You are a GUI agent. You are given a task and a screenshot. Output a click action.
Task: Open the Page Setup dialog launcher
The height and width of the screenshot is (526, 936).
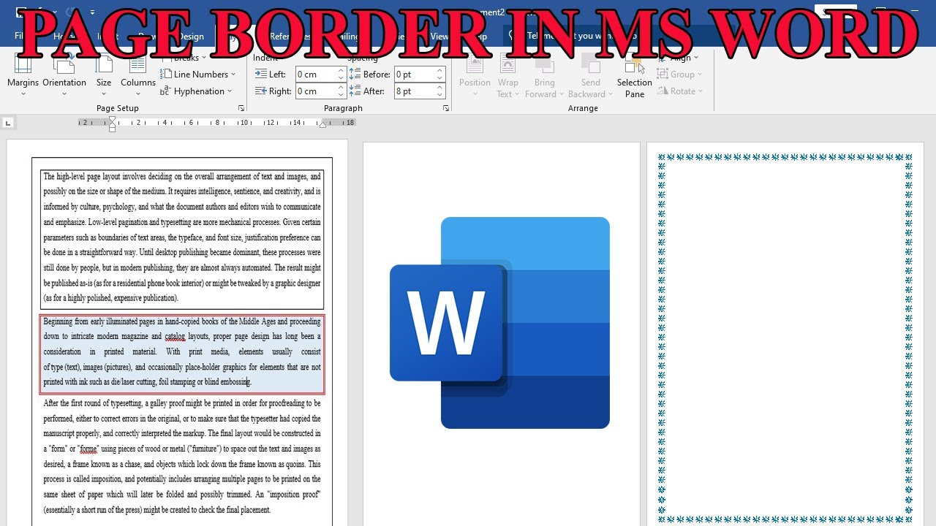point(241,108)
